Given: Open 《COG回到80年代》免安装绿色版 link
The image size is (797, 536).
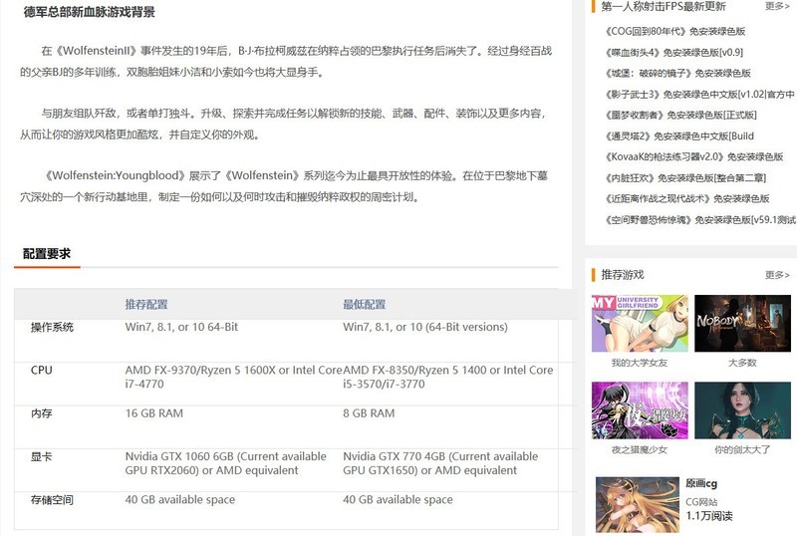Looking at the screenshot, I should pos(674,32).
